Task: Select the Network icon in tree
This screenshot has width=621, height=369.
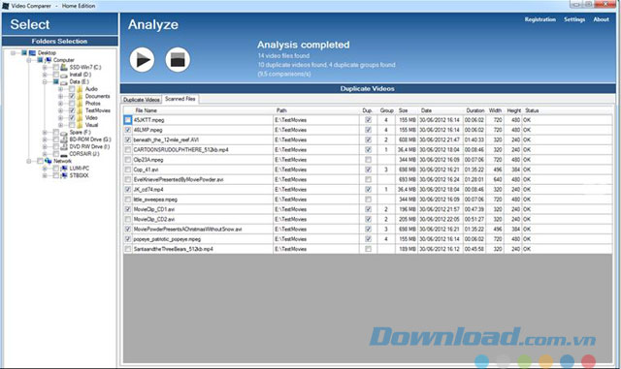Action: tap(48, 161)
